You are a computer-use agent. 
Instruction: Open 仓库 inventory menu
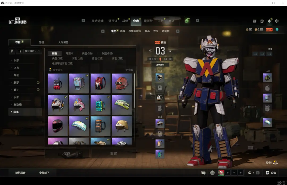[x=136, y=21]
